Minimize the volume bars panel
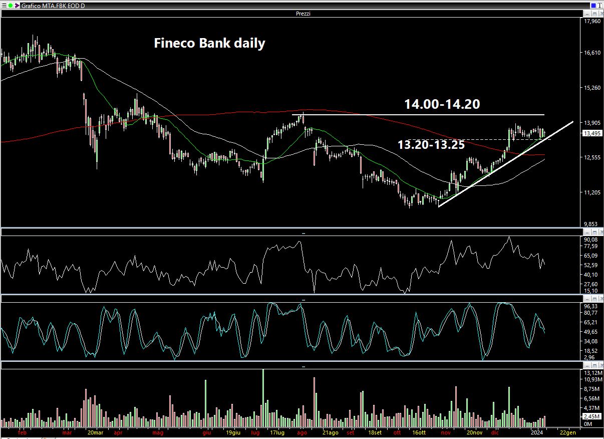The image size is (604, 439). point(586,365)
